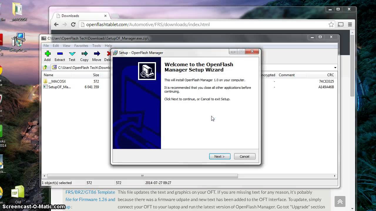The width and height of the screenshot is (376, 211).
Task: Sort by the CRC column header
Action: click(330, 75)
